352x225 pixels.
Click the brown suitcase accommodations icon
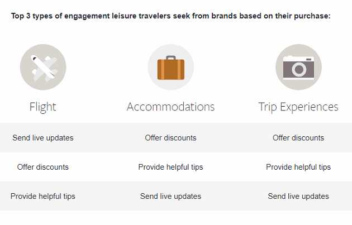click(x=171, y=67)
